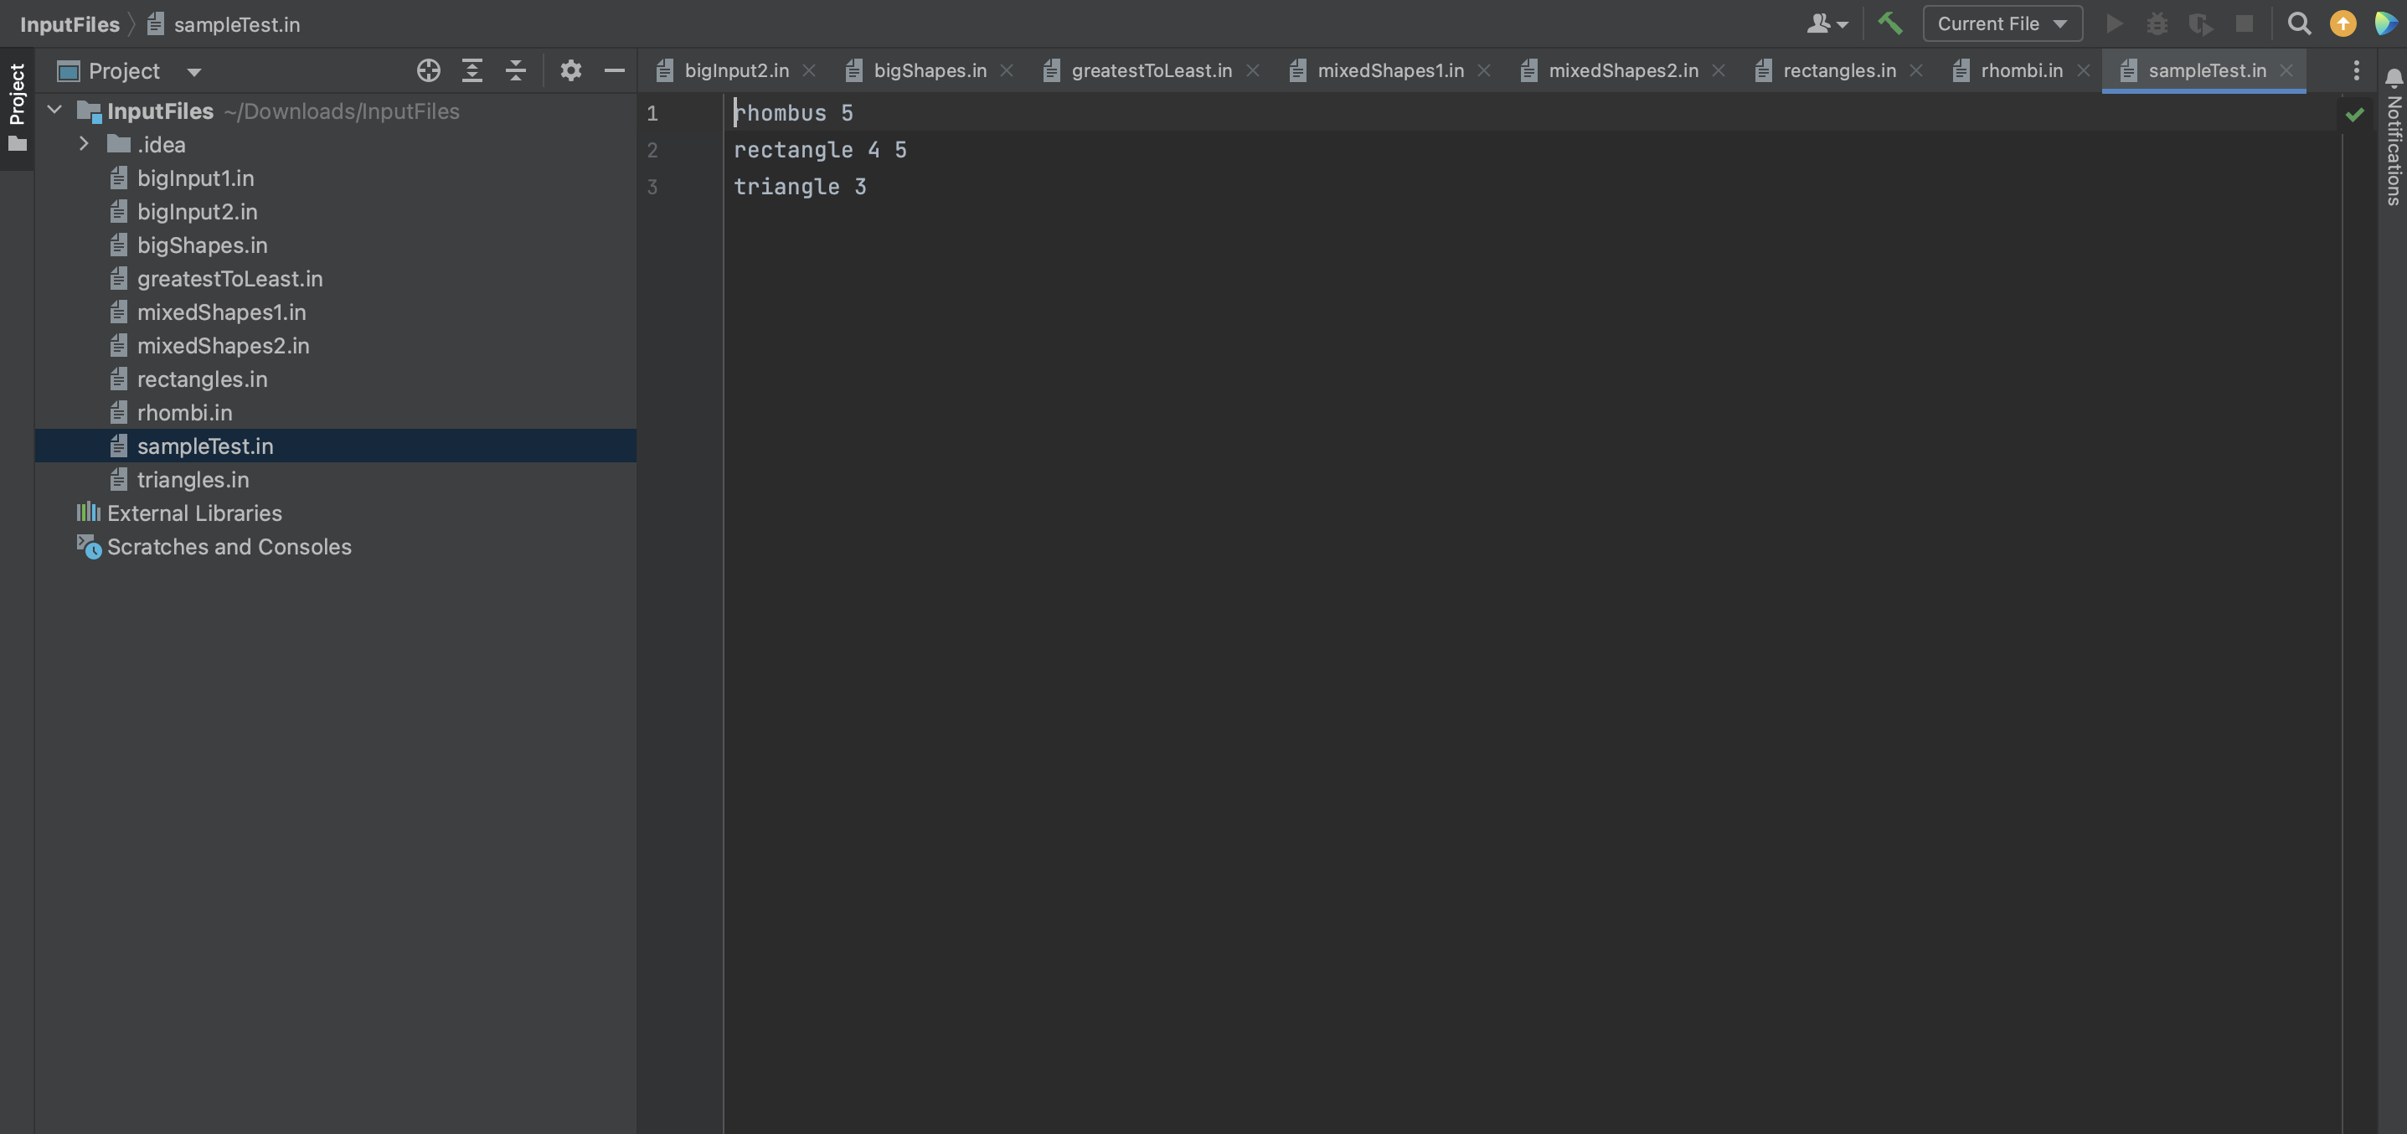The width and height of the screenshot is (2407, 1134).
Task: Select Opened File using the crosshair icon
Action: 428,70
